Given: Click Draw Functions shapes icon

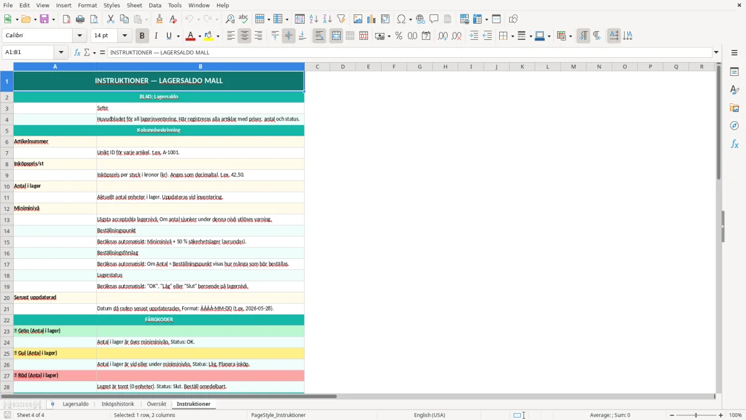Looking at the screenshot, I should click(513, 19).
